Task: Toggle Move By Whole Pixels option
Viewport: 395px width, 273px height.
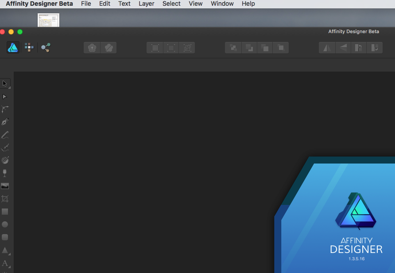Action: (x=171, y=48)
